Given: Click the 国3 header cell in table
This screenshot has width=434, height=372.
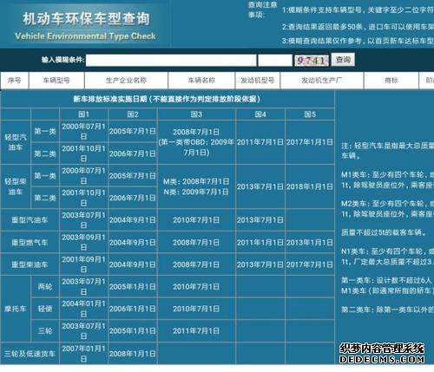Looking at the screenshot, I should [196, 114].
